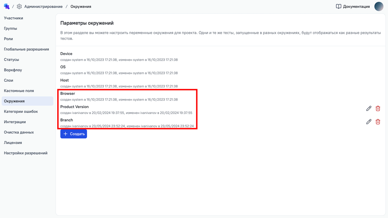Screen dimensions: 388x218
Task: Go to Интеграции
Action: pos(15,122)
